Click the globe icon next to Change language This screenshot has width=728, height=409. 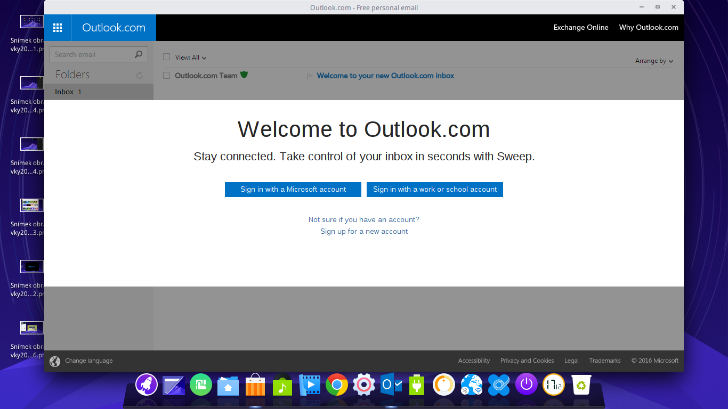pyautogui.click(x=55, y=362)
